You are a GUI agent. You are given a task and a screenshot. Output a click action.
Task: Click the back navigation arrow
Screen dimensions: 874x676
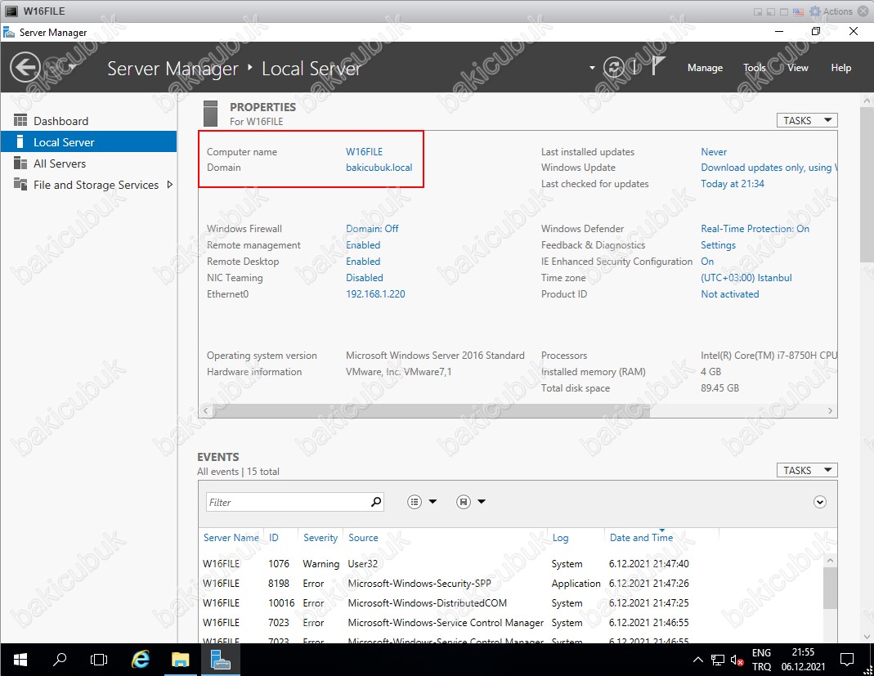[x=25, y=67]
